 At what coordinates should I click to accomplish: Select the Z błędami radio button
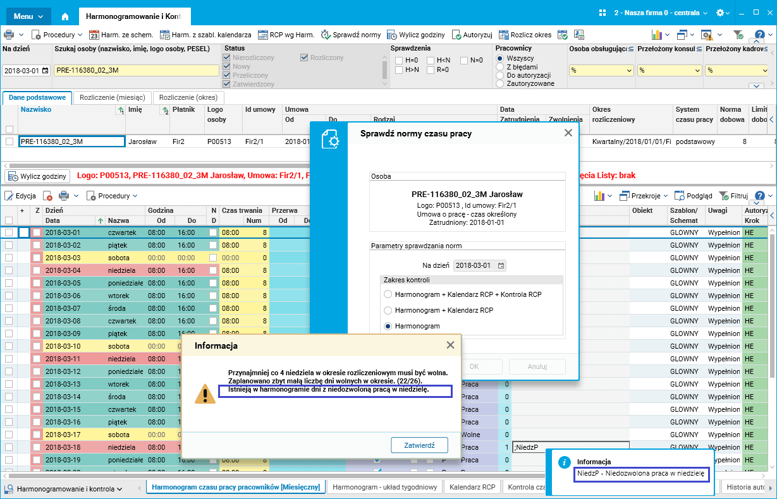[x=499, y=66]
